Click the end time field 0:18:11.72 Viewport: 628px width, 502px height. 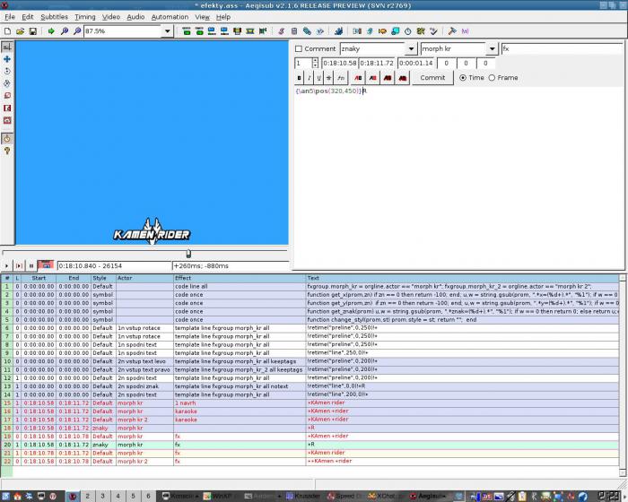[x=377, y=64]
